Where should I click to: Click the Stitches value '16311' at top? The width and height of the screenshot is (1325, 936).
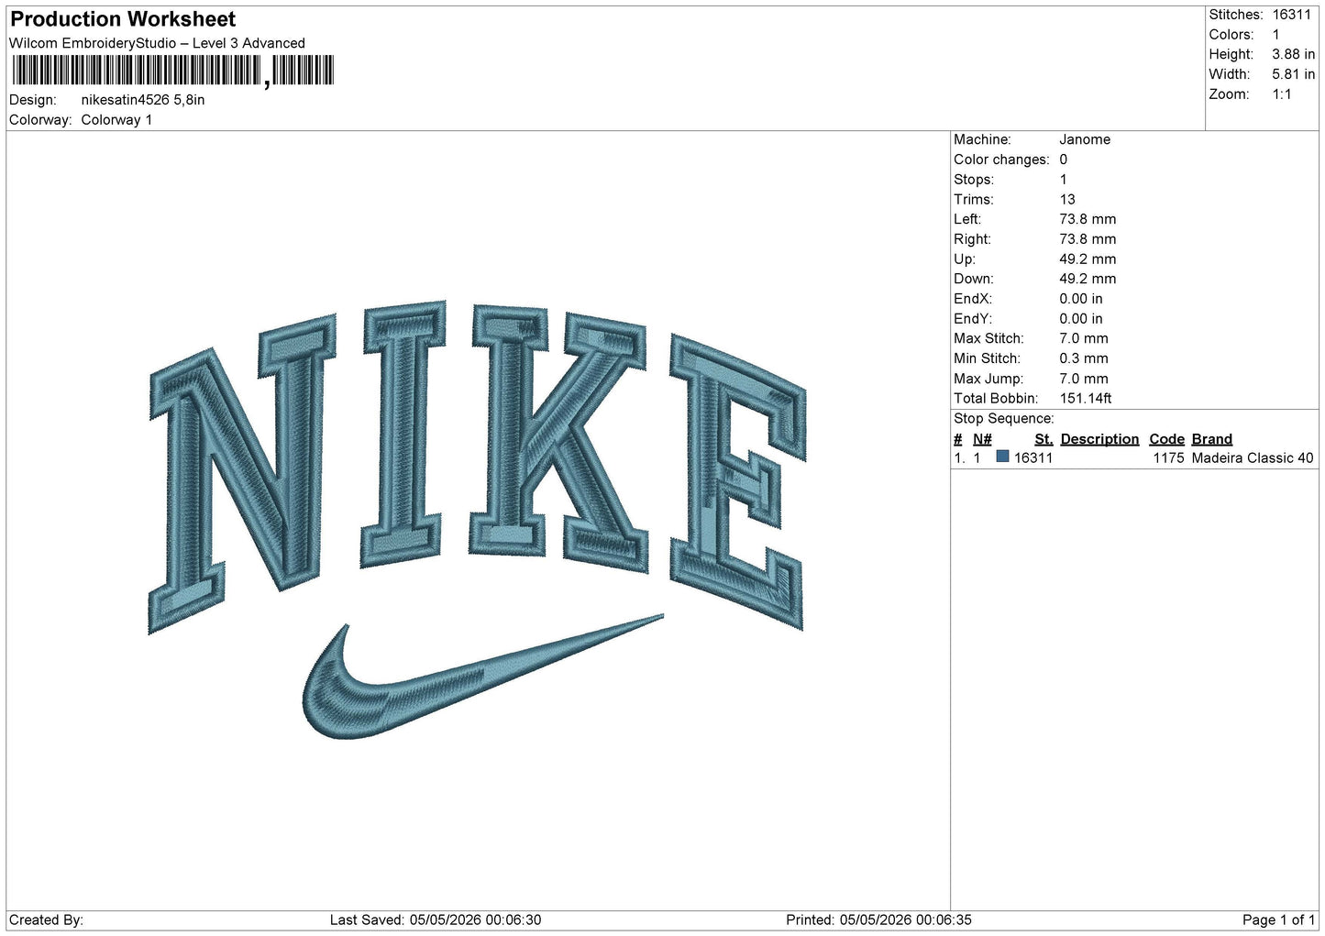click(x=1291, y=15)
